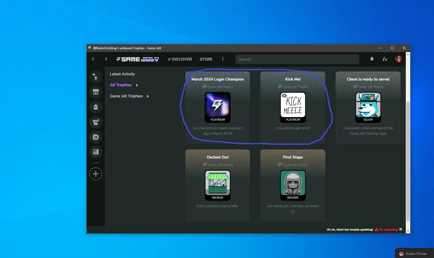Open the chat icon in the left sidebar
This screenshot has width=434, height=258.
95,77
